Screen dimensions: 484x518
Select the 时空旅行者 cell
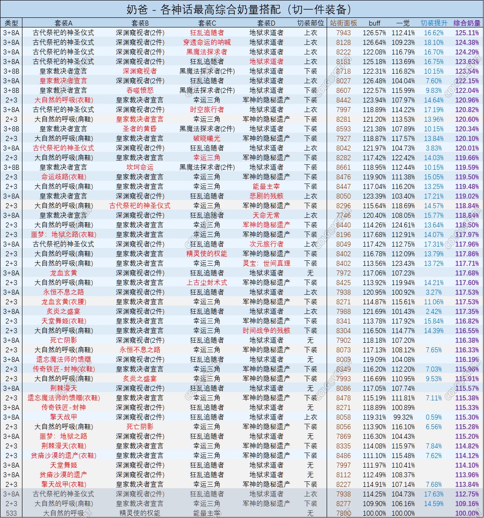(207, 109)
